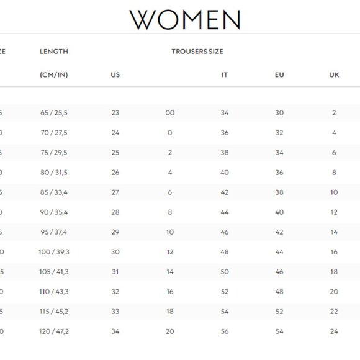This screenshot has width=360, height=360.
Task: Select the (CM/IN) unit label
Action: [54, 75]
